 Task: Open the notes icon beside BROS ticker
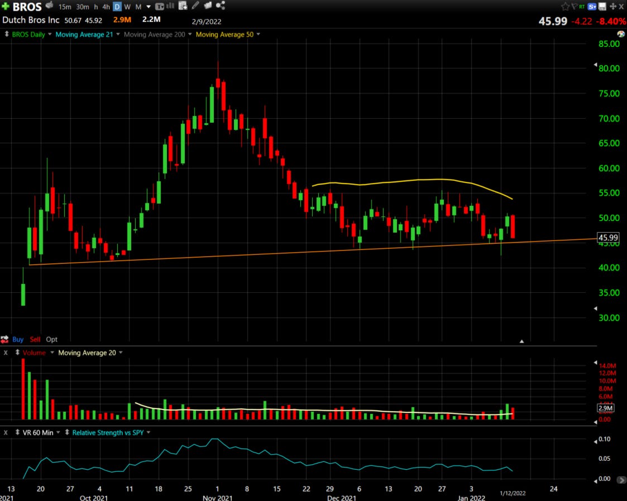click(x=49, y=5)
